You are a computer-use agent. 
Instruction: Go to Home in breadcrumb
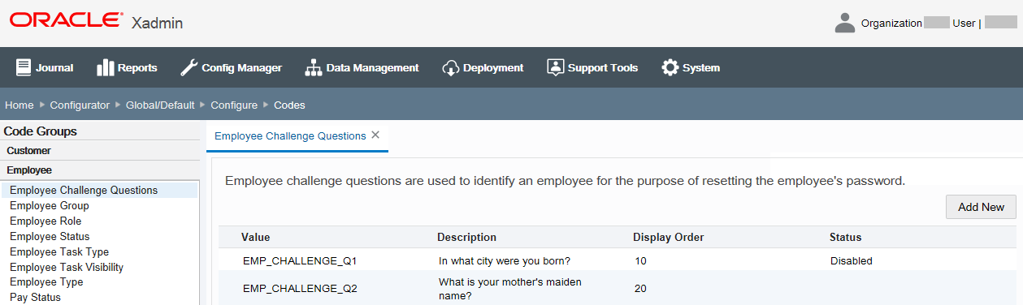pyautogui.click(x=20, y=105)
